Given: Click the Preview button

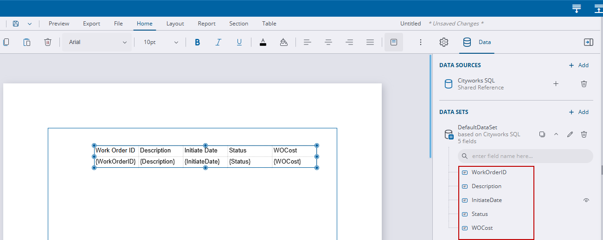Looking at the screenshot, I should [x=59, y=24].
